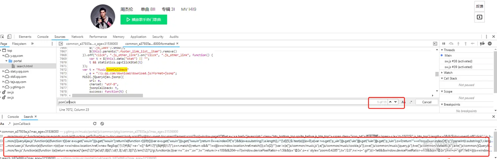Click the green play hot songs button
This screenshot has height=159, width=497.
click(x=143, y=20)
